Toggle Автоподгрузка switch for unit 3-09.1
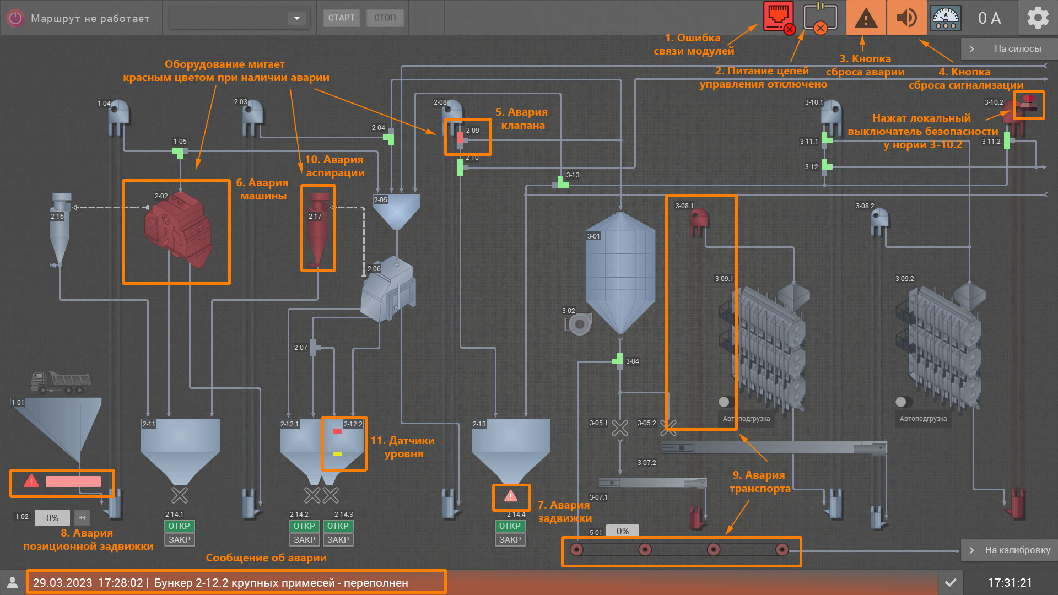The height and width of the screenshot is (595, 1058). 726,402
